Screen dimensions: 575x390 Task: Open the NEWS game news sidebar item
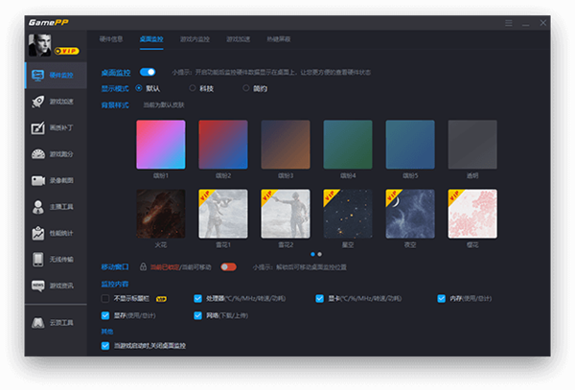56,286
